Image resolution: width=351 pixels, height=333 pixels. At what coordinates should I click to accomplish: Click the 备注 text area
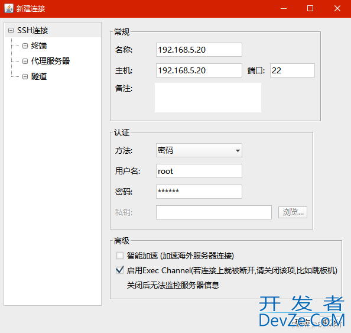pos(208,98)
